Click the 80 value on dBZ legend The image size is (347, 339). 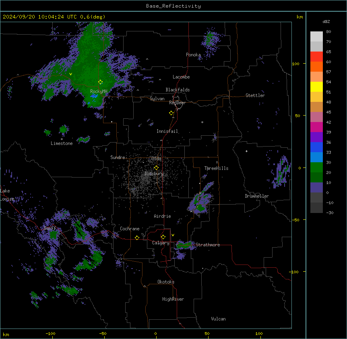pos(328,32)
